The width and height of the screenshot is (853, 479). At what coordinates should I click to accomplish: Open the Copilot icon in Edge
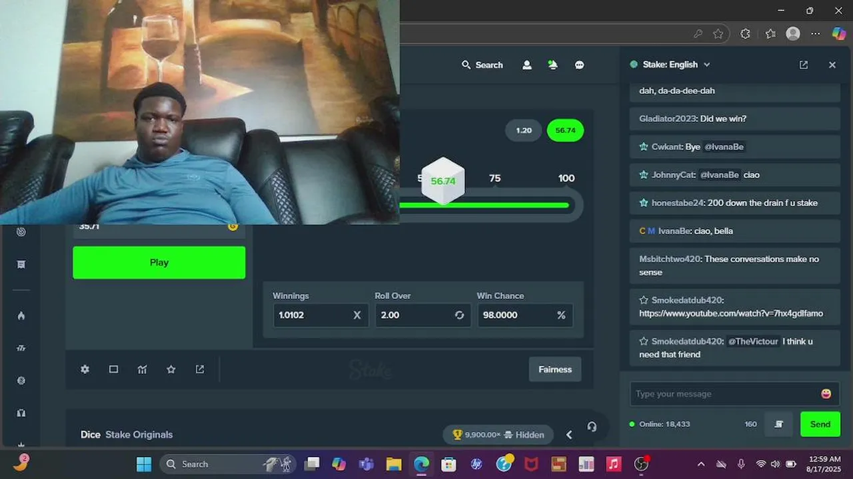pos(839,33)
